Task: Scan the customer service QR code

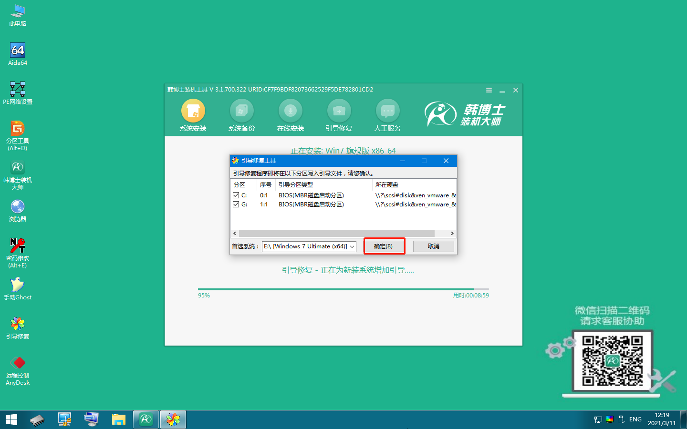Action: [x=613, y=361]
